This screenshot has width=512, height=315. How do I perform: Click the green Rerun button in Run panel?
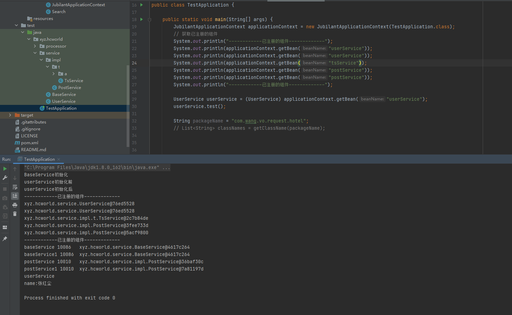(x=5, y=169)
